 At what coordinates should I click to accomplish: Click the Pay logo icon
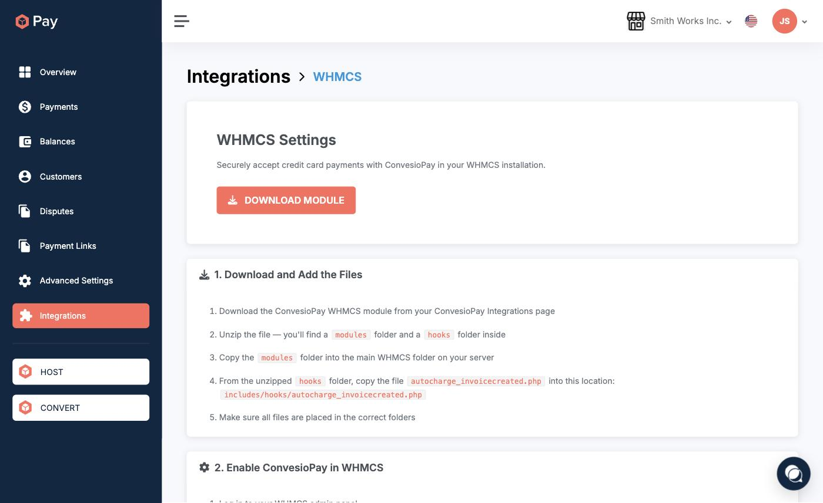click(x=22, y=22)
